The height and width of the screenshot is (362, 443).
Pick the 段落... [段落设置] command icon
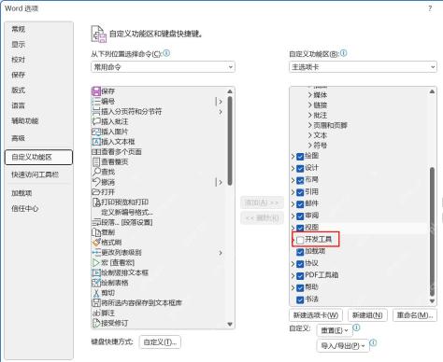(96, 222)
